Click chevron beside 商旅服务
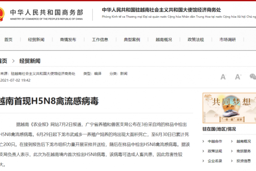The width and height of the screenshot is (256, 171). pyautogui.click(x=232, y=151)
